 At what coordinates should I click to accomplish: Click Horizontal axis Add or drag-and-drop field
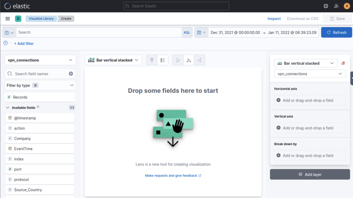[x=310, y=100]
